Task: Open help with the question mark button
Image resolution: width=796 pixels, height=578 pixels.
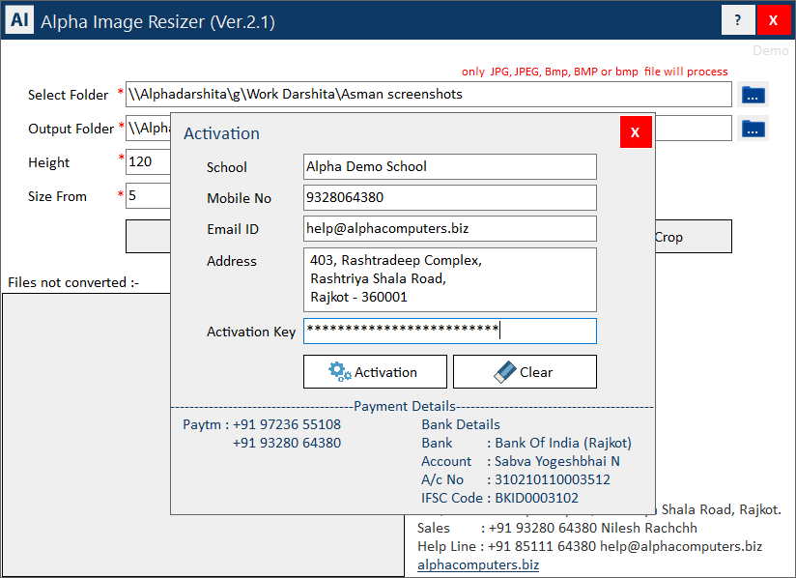Action: pos(738,20)
